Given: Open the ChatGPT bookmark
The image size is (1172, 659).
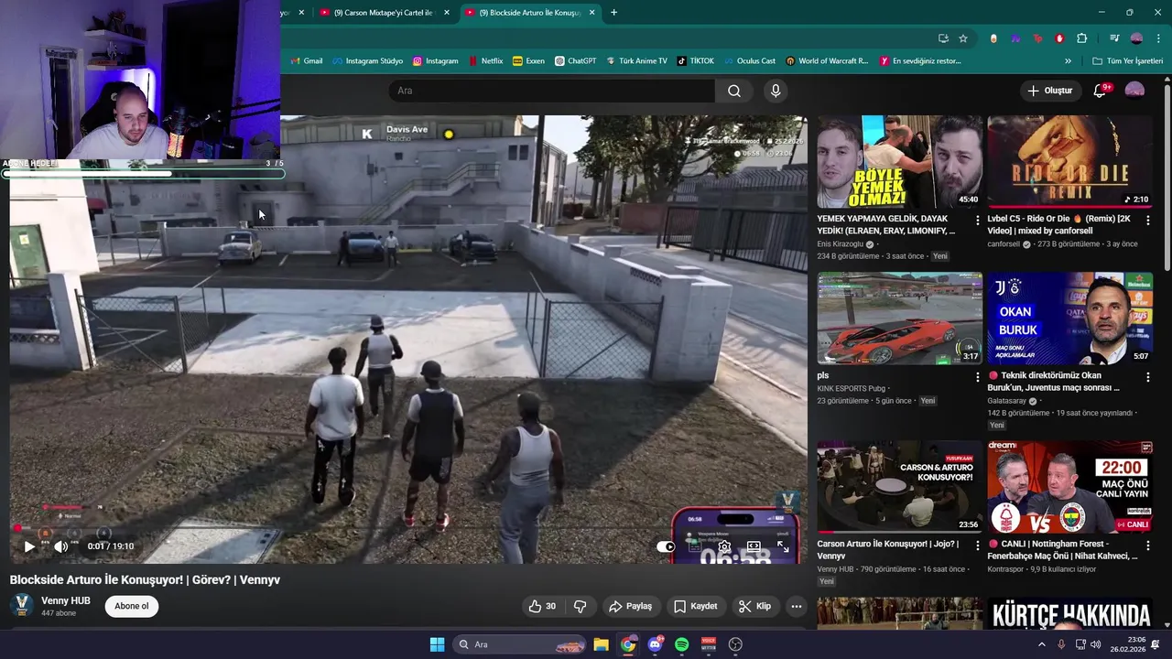Looking at the screenshot, I should click(x=575, y=61).
